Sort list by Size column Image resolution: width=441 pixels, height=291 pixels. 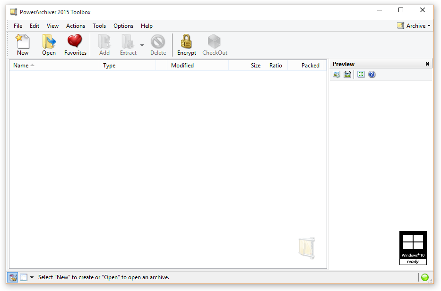coord(246,66)
